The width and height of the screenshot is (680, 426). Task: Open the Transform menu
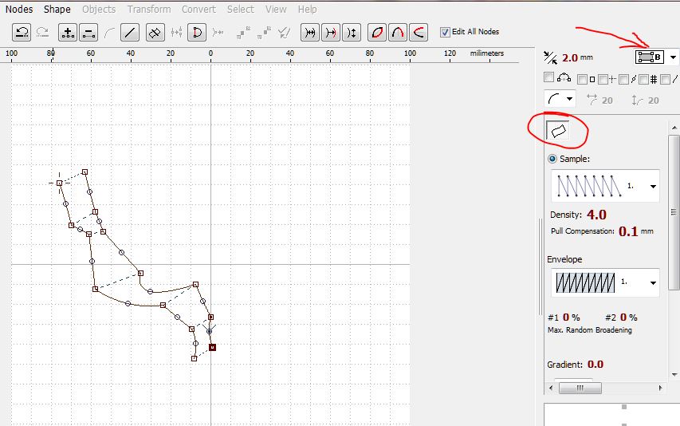click(149, 9)
